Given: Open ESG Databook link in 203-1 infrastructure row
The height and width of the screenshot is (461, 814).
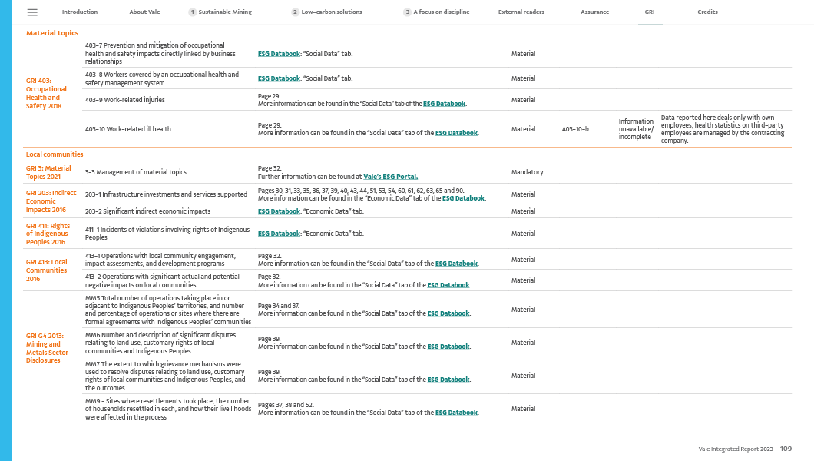Looking at the screenshot, I should [463, 197].
